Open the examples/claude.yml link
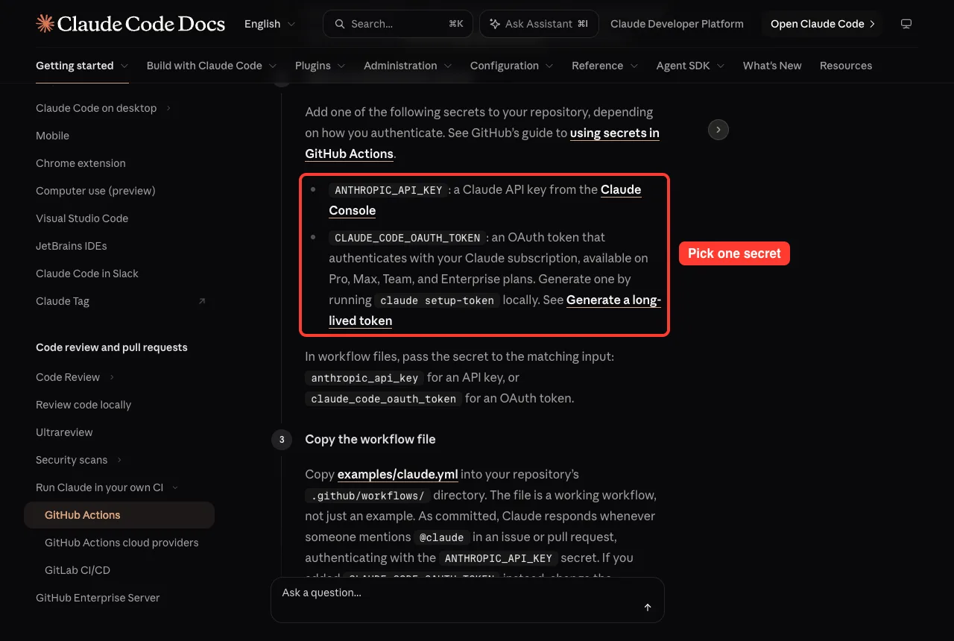The image size is (954, 641). (x=398, y=474)
